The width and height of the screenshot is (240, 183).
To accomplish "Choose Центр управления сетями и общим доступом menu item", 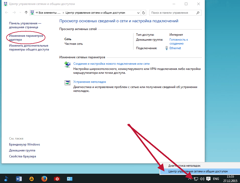I will pos(200,171).
